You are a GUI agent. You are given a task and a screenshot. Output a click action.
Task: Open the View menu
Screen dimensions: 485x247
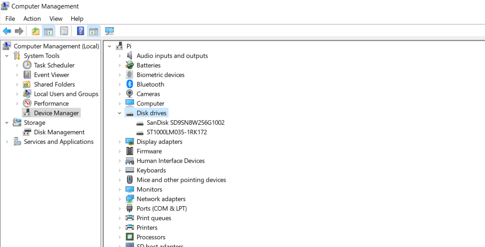pos(56,19)
